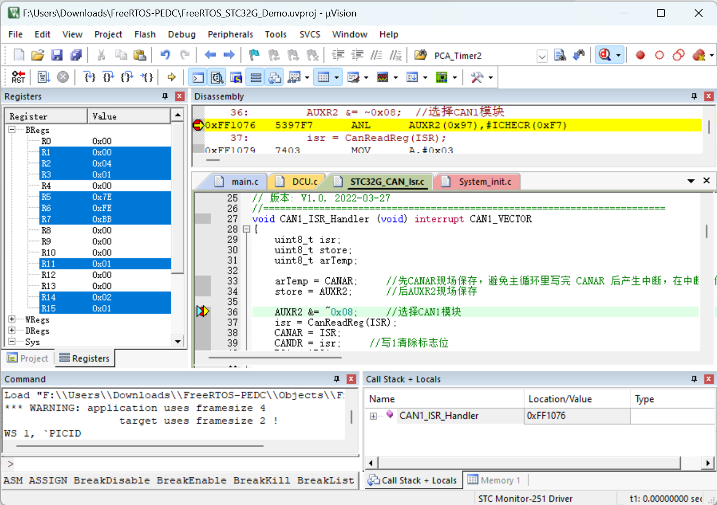Reset the CPU with the RST icon

point(19,77)
